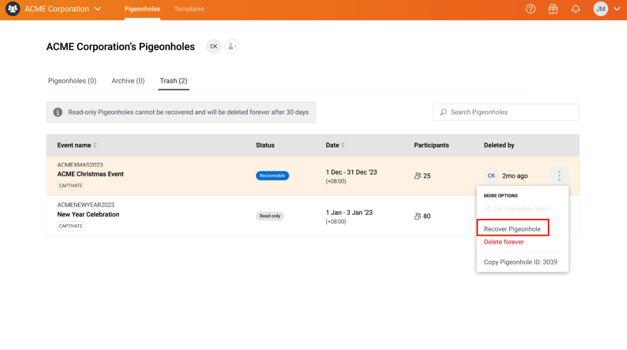The width and height of the screenshot is (627, 350).
Task: Switch to the Archive (0) tab
Action: (128, 81)
